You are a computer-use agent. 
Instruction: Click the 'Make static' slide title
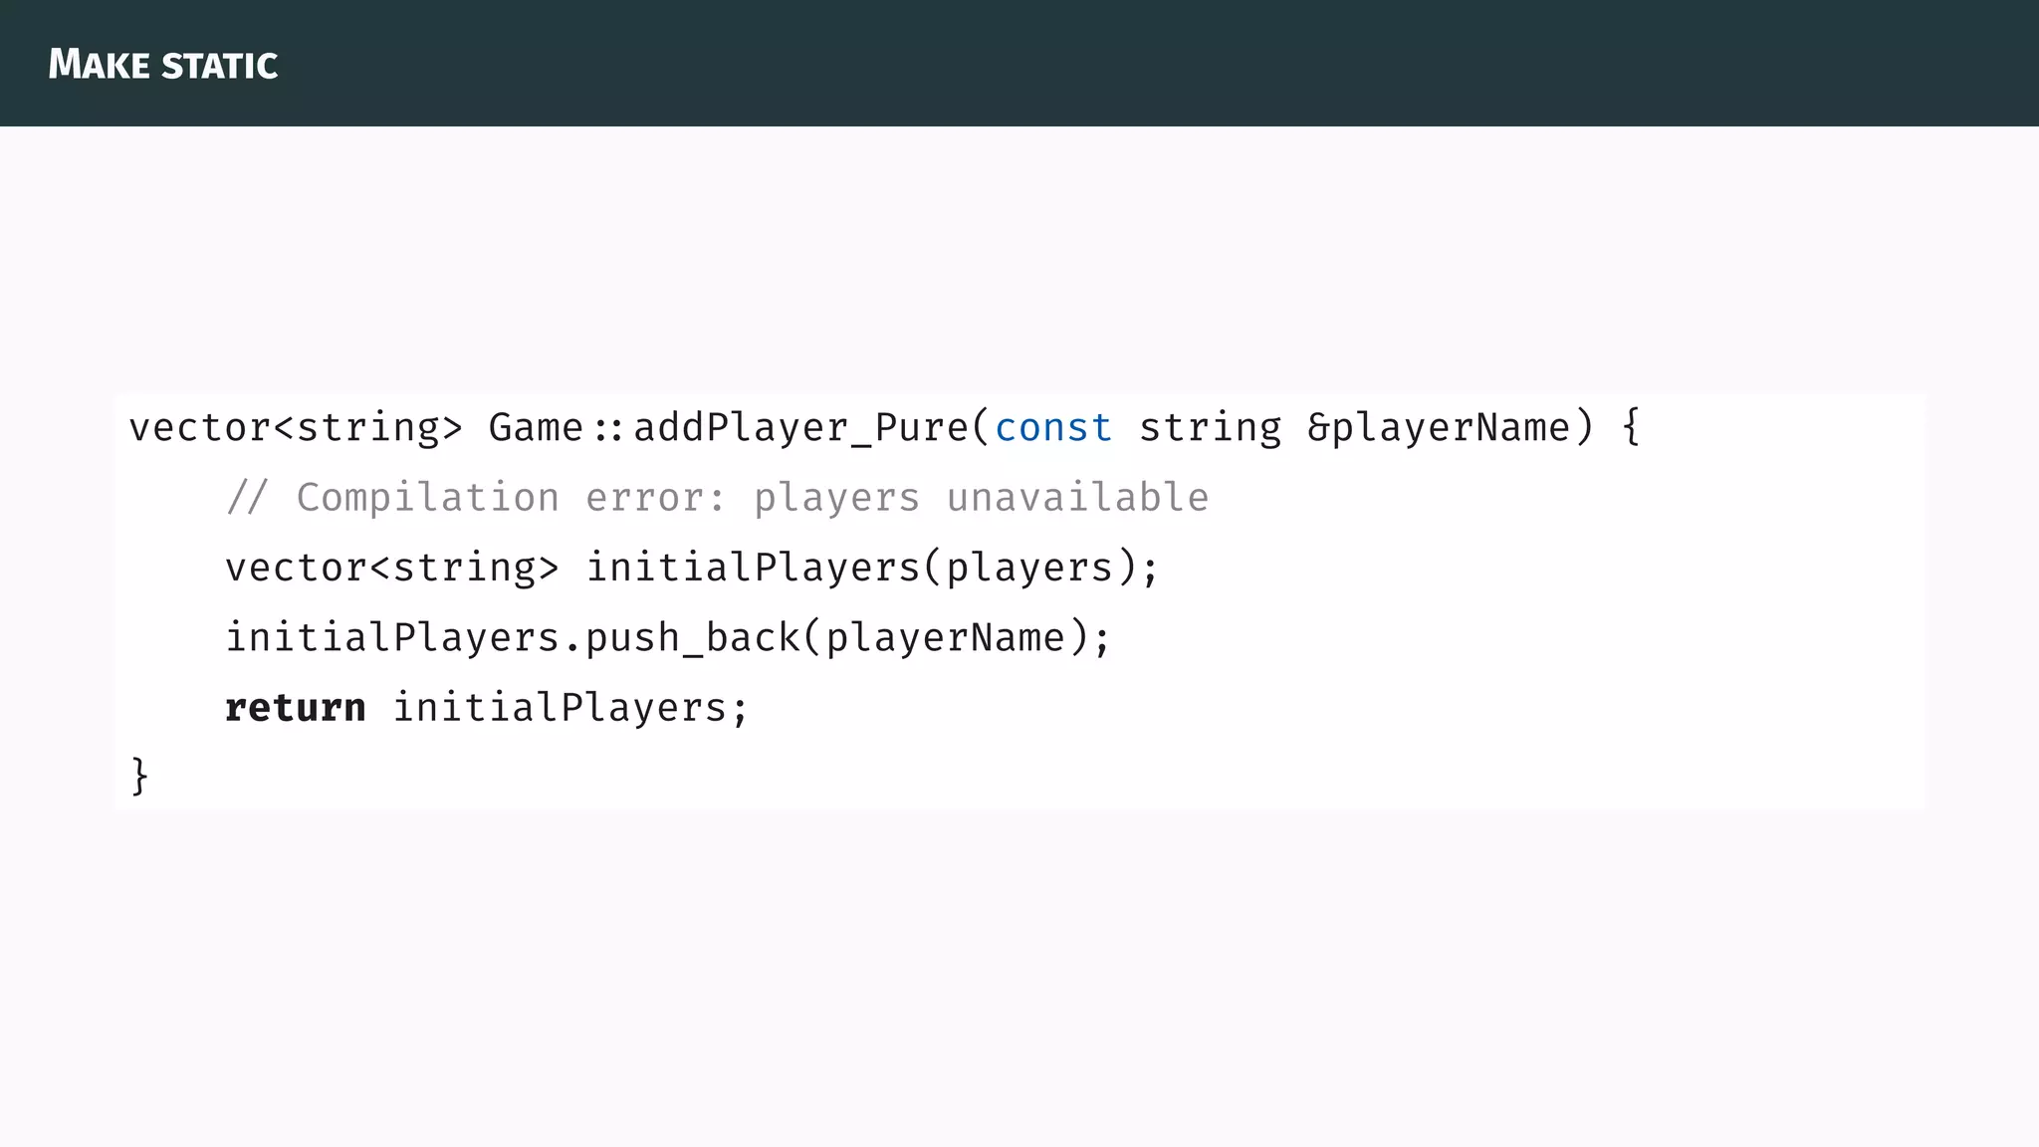pos(162,65)
